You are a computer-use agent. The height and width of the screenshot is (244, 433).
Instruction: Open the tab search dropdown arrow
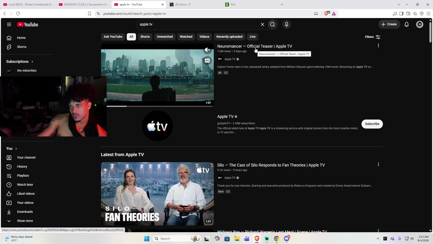[x=399, y=4]
